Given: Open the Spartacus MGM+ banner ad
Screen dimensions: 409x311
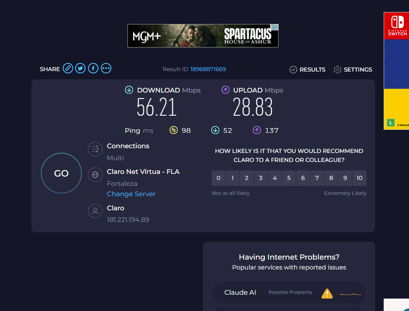Looking at the screenshot, I should pos(203,36).
